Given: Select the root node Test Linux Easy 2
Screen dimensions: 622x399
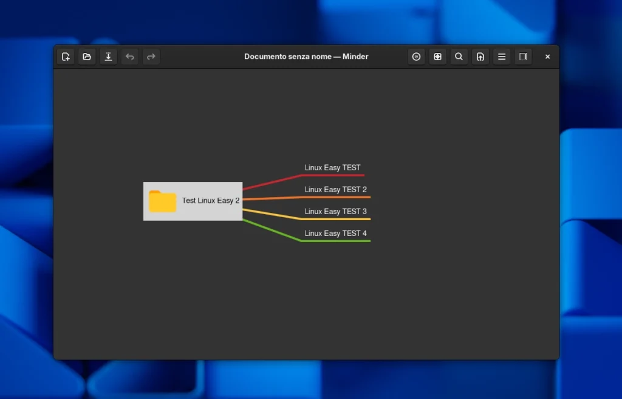Looking at the screenshot, I should (x=211, y=201).
